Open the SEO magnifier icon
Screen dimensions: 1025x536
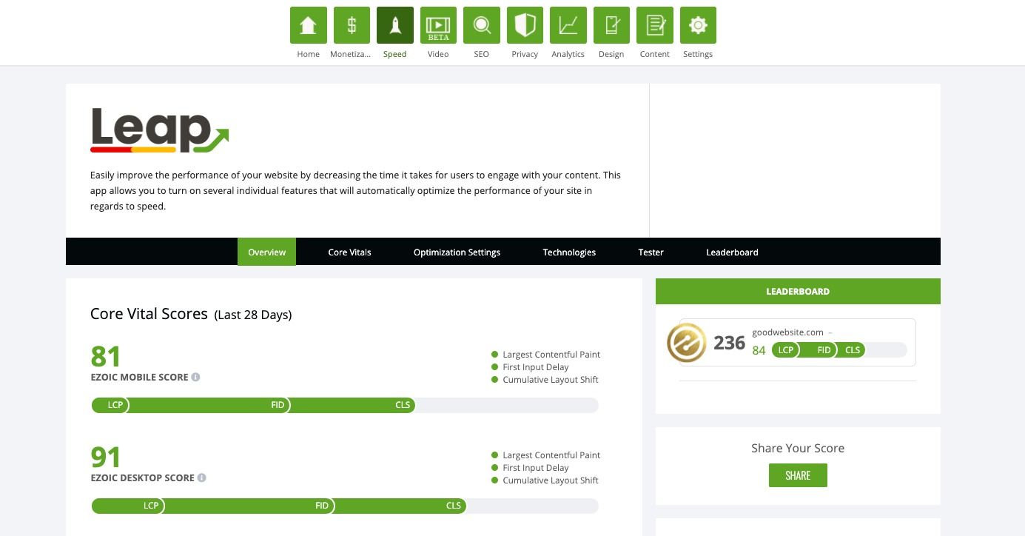[481, 25]
